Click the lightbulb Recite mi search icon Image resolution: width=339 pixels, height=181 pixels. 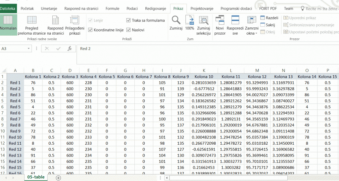coord(303,8)
